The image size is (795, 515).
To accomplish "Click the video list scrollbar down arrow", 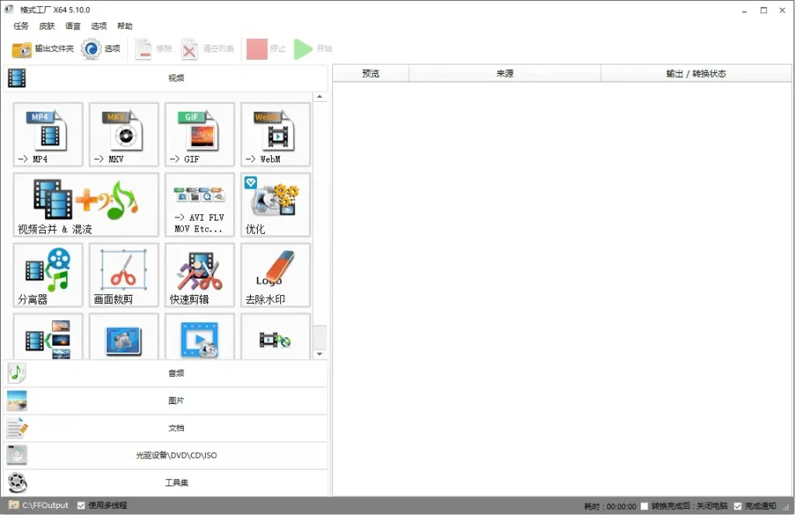I will (320, 353).
